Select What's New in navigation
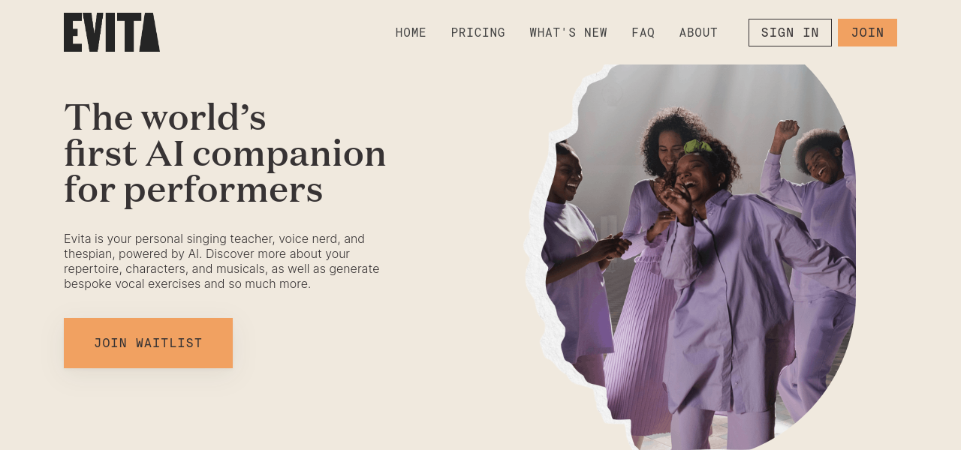This screenshot has height=450, width=961. click(568, 33)
